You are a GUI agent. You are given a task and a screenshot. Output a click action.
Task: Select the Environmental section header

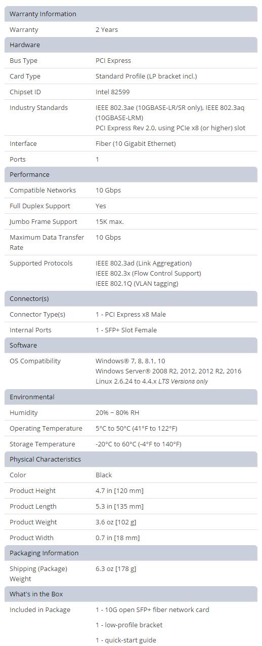131,397
